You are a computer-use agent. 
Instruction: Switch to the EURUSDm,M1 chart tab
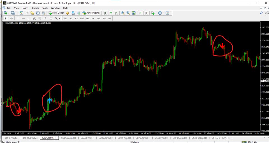(x=30, y=138)
